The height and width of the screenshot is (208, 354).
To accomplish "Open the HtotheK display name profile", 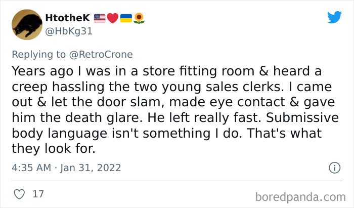I will tap(67, 18).
